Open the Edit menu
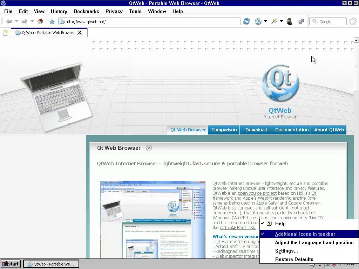The width and height of the screenshot is (359, 269). click(23, 11)
